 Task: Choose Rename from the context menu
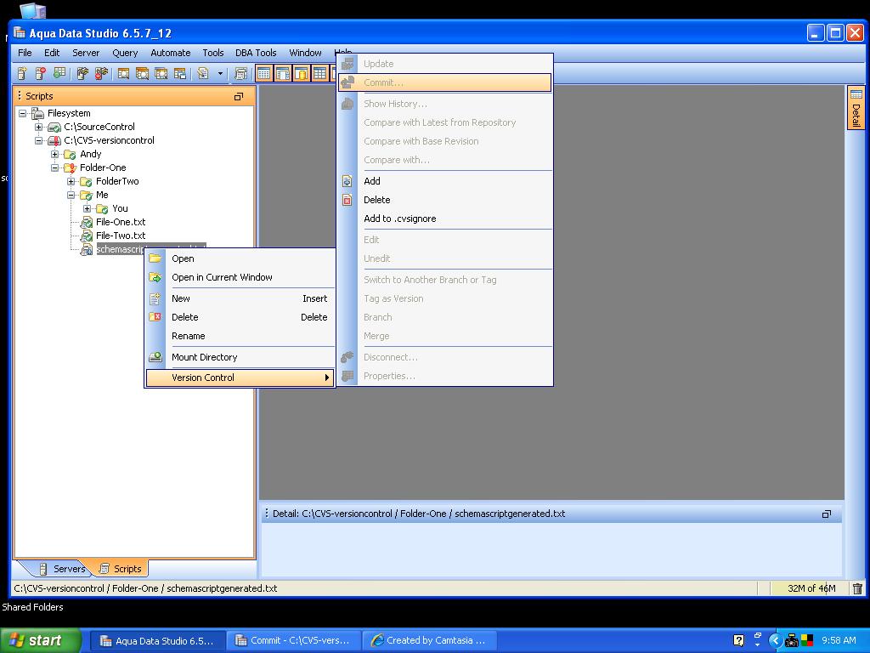pyautogui.click(x=240, y=336)
